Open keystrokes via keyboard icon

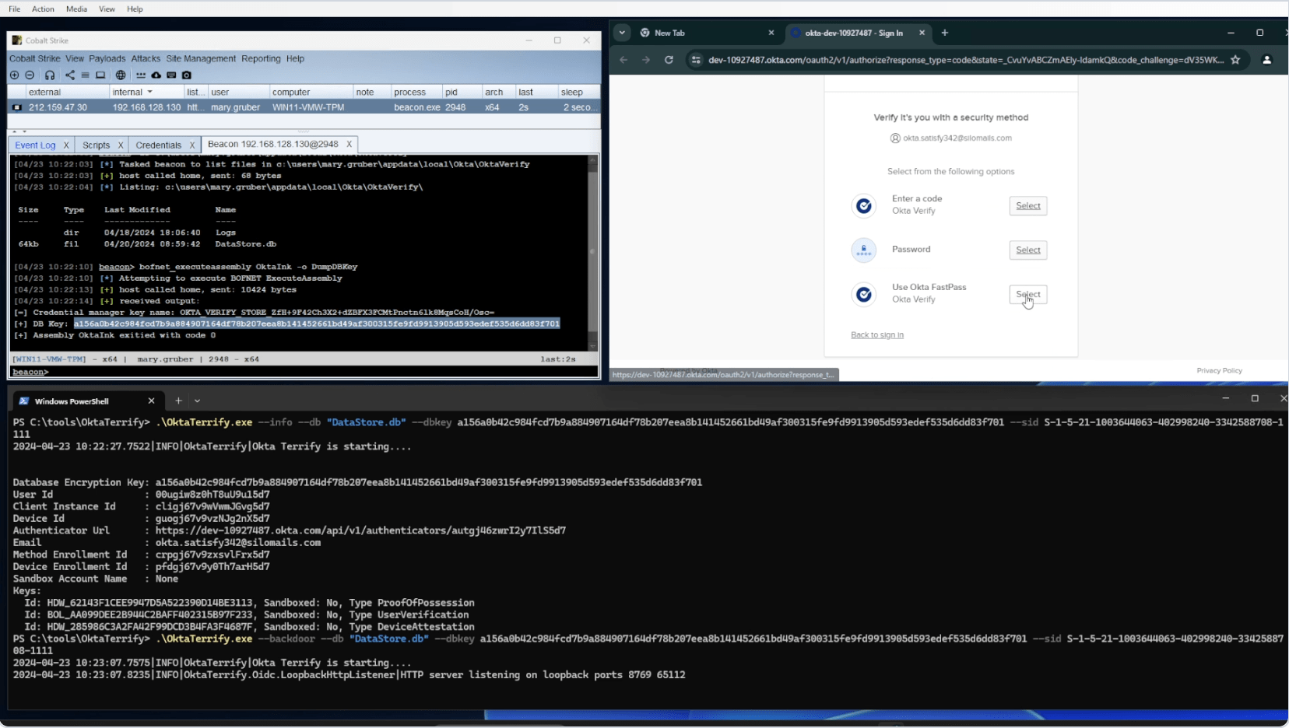[171, 75]
